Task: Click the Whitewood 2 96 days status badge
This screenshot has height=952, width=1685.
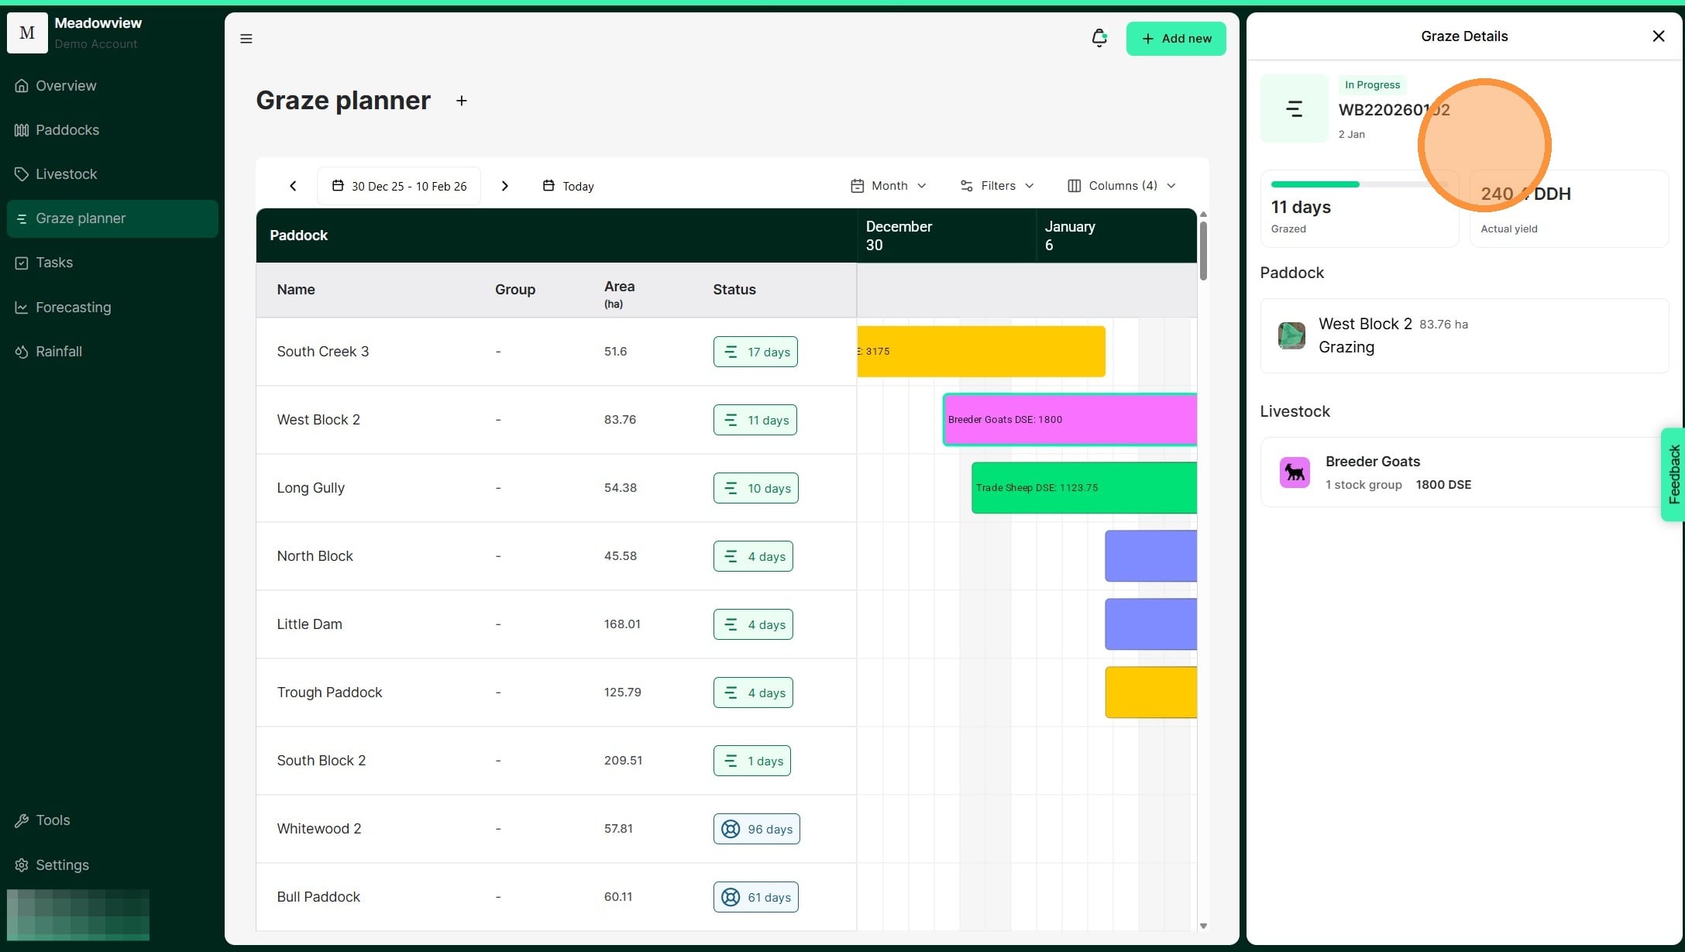Action: pyautogui.click(x=756, y=829)
